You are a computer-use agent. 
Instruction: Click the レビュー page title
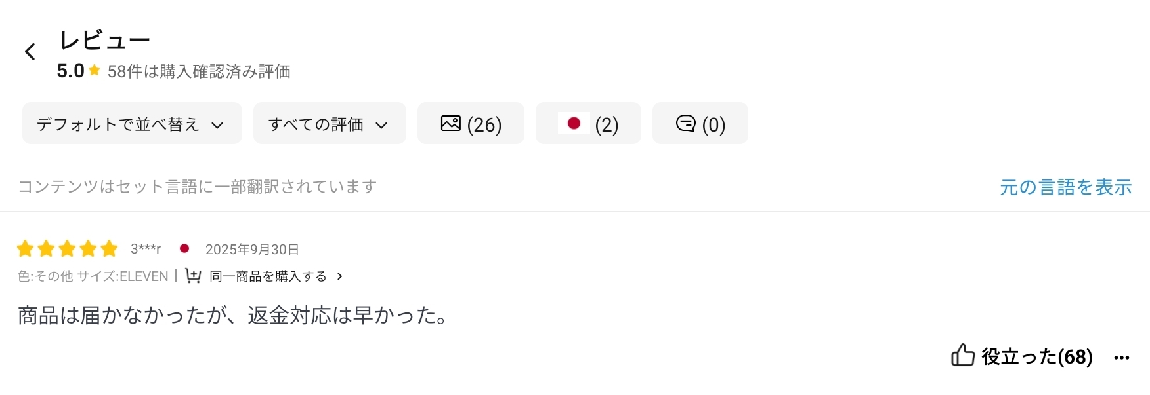coord(105,41)
